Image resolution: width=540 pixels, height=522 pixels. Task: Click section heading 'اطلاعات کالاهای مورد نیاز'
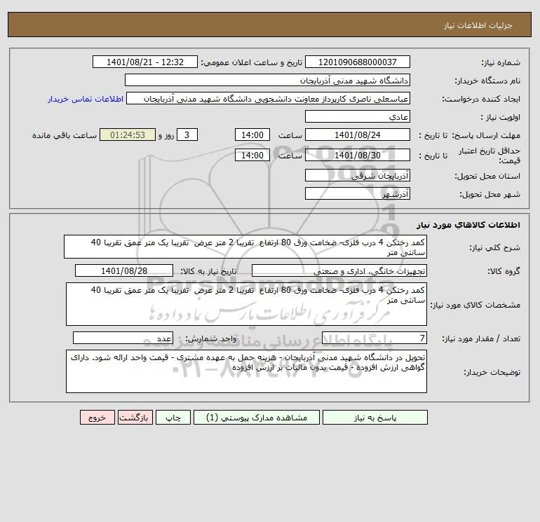[x=468, y=225]
